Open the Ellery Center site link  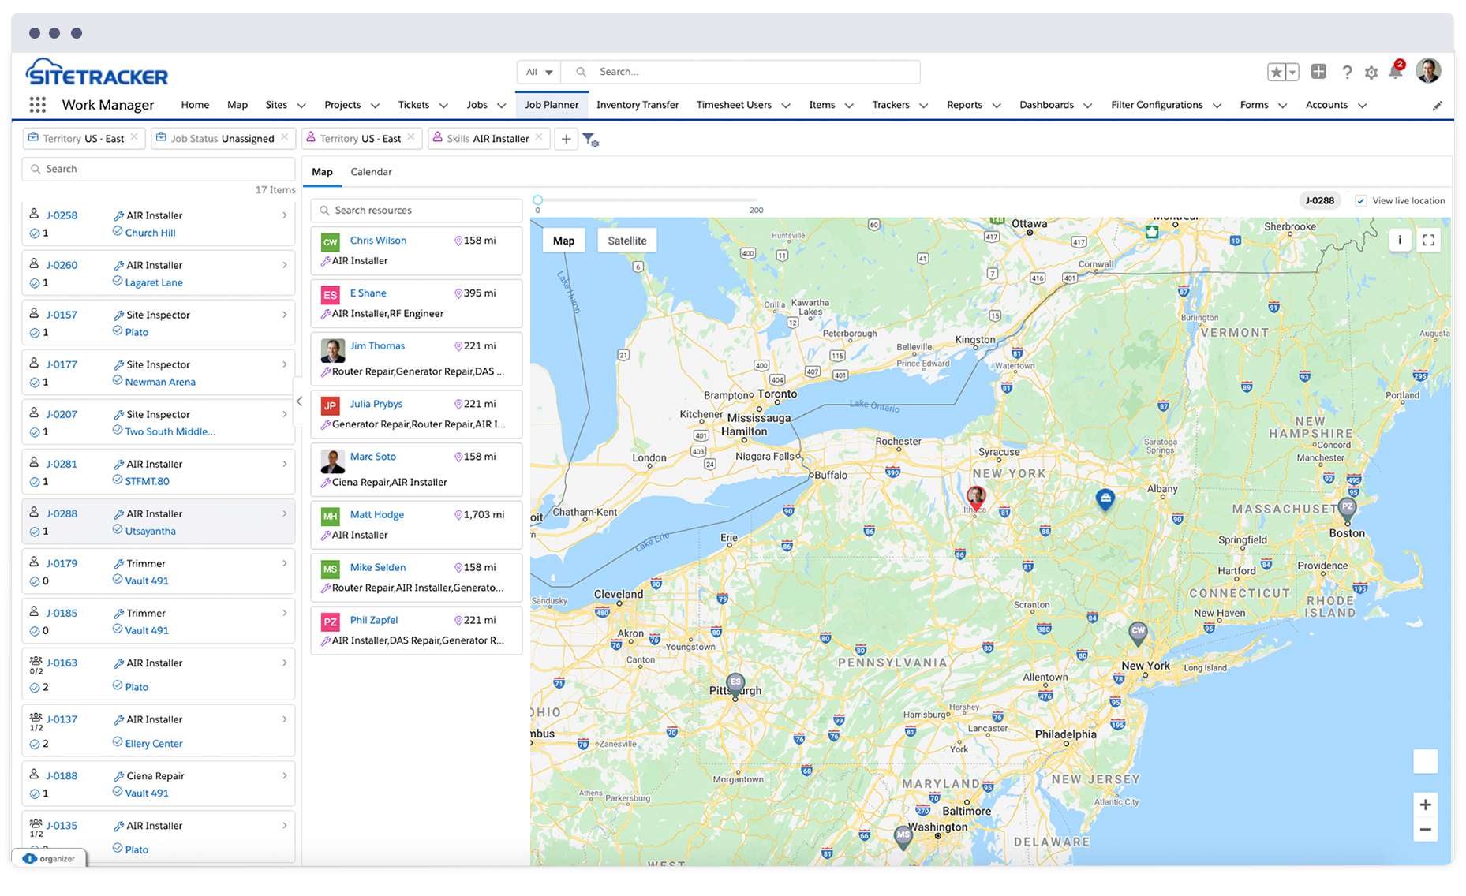(153, 744)
